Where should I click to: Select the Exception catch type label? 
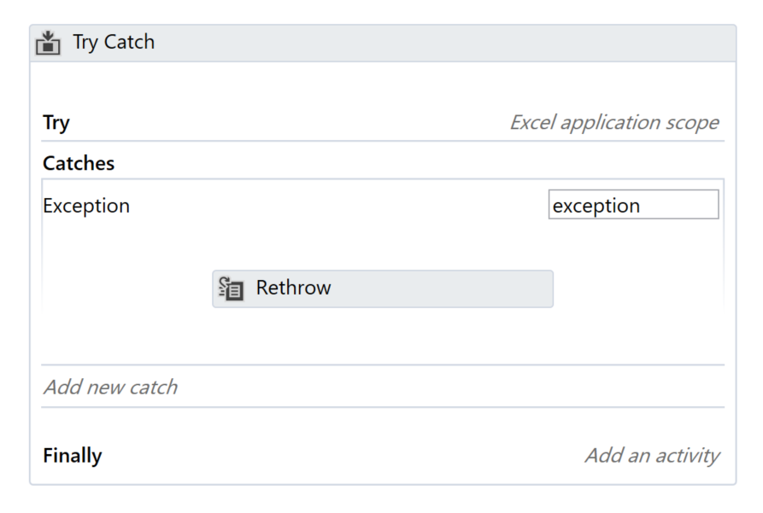coord(86,206)
